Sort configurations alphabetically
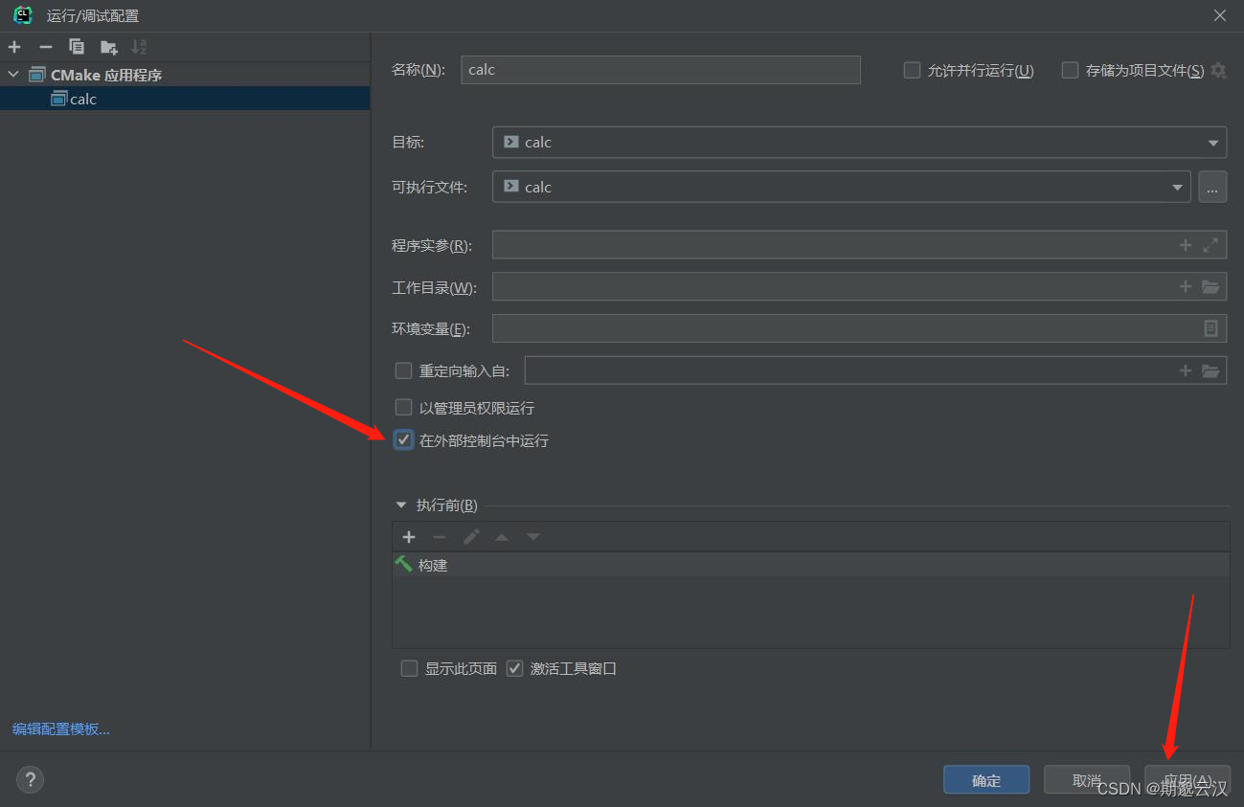The image size is (1244, 807). coord(139,47)
